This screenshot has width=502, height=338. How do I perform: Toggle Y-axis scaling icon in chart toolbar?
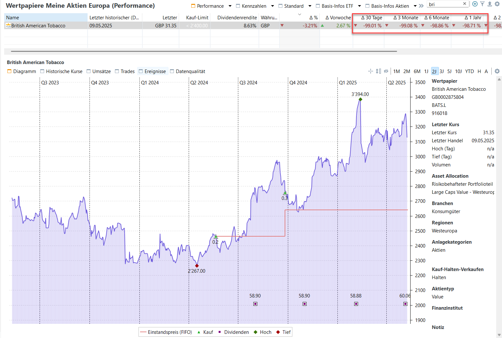tap(378, 71)
